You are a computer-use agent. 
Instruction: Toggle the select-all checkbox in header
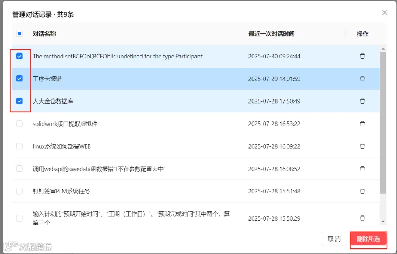(19, 33)
